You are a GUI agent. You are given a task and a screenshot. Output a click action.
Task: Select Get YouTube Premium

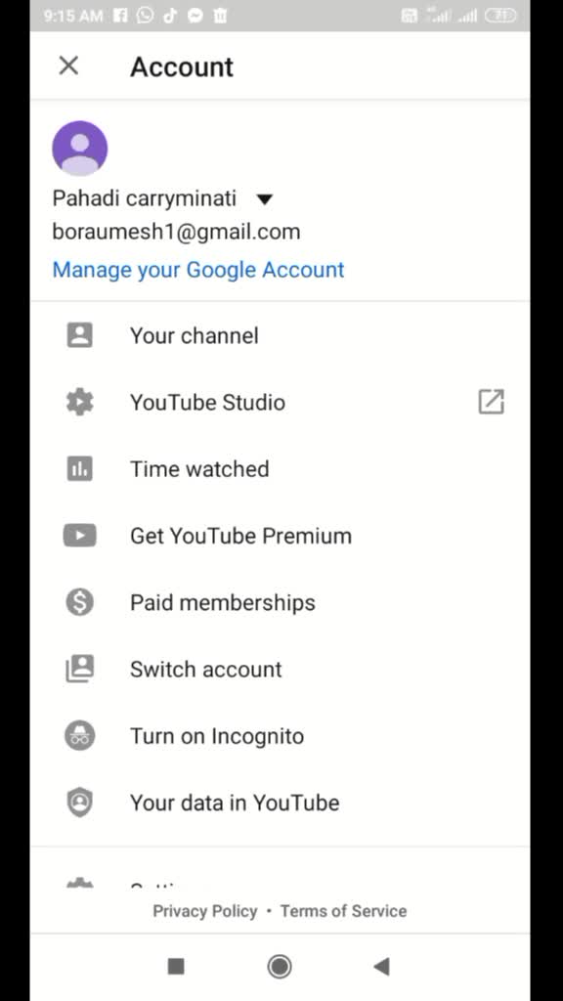pos(280,536)
